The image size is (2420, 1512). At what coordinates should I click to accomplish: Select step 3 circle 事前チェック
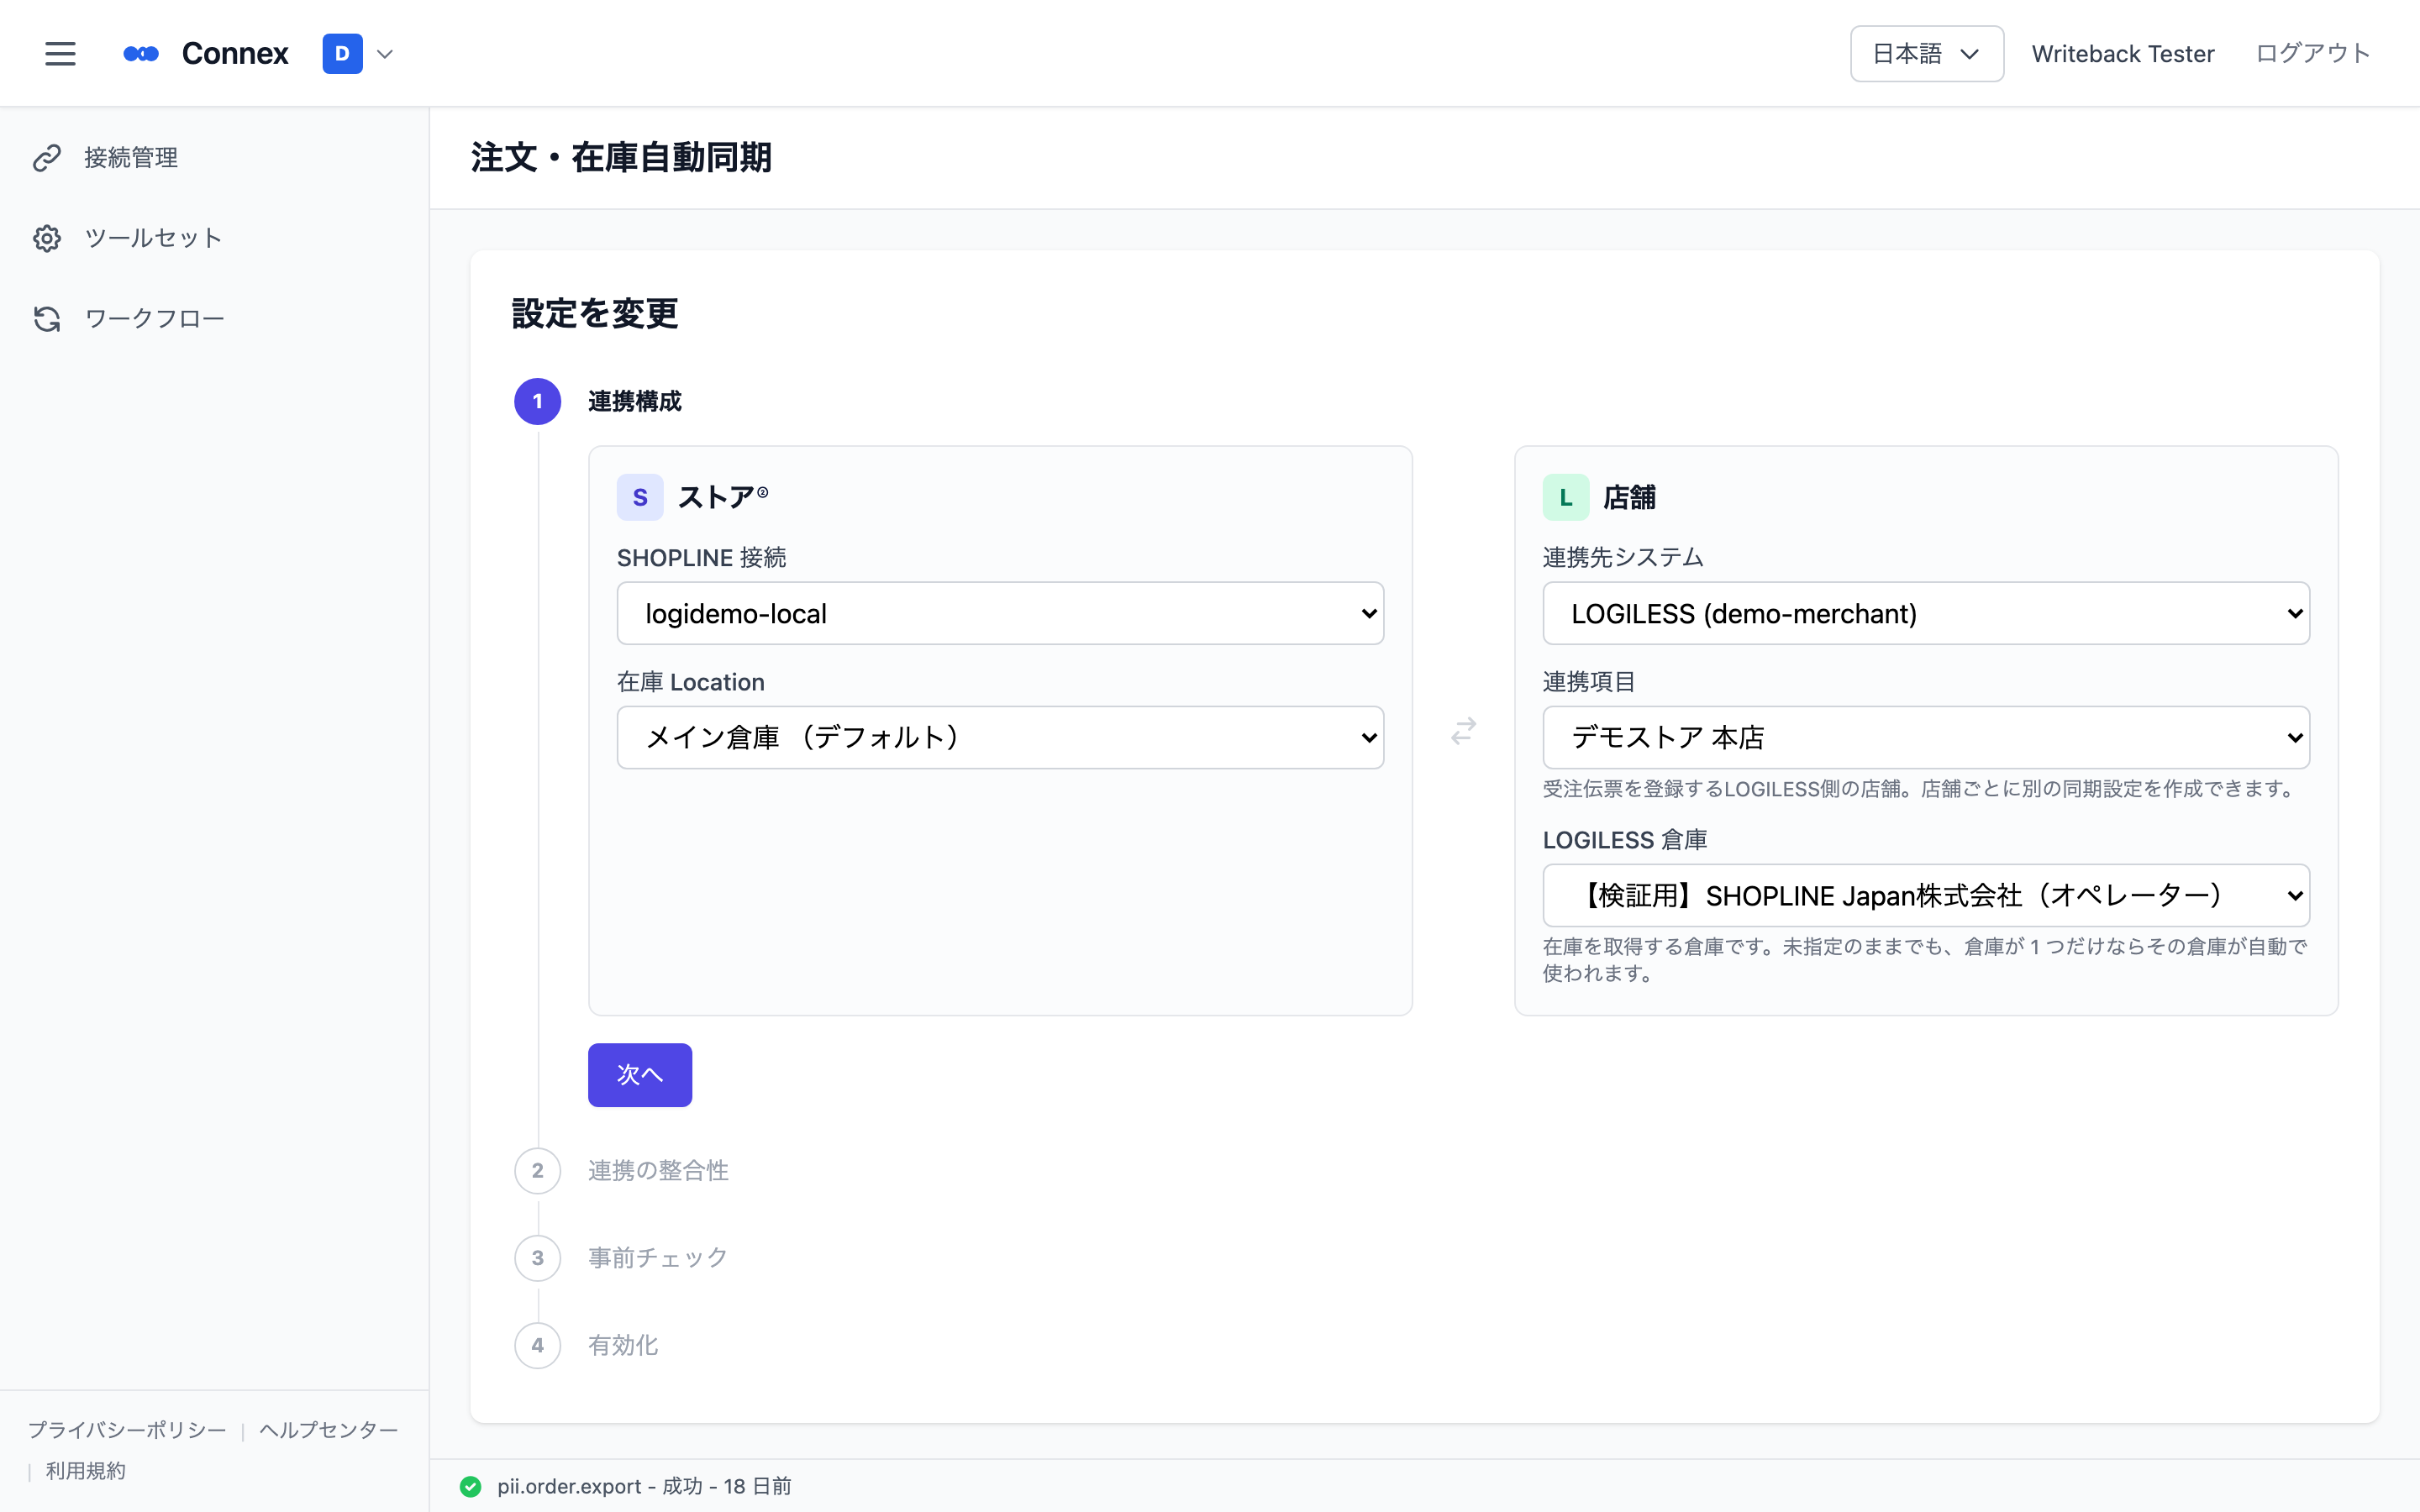[538, 1258]
